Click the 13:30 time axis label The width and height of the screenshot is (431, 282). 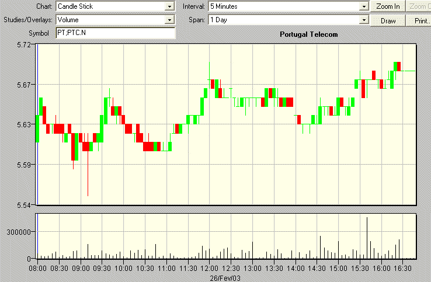coord(274,268)
